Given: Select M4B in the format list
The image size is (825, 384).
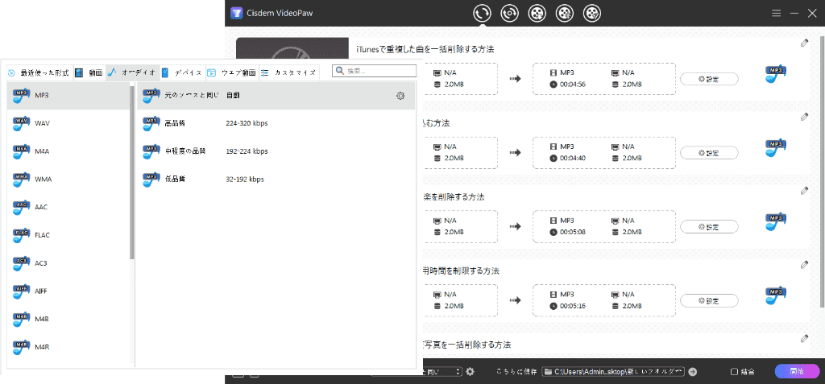Looking at the screenshot, I should coord(68,319).
